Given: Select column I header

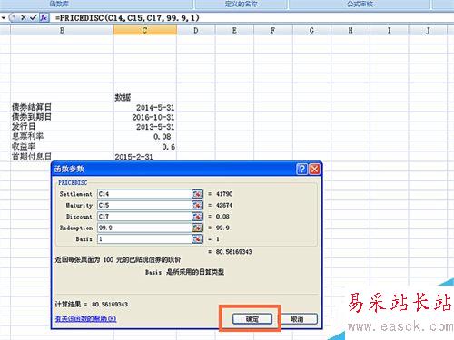Looking at the screenshot, I should pyautogui.click(x=390, y=30).
